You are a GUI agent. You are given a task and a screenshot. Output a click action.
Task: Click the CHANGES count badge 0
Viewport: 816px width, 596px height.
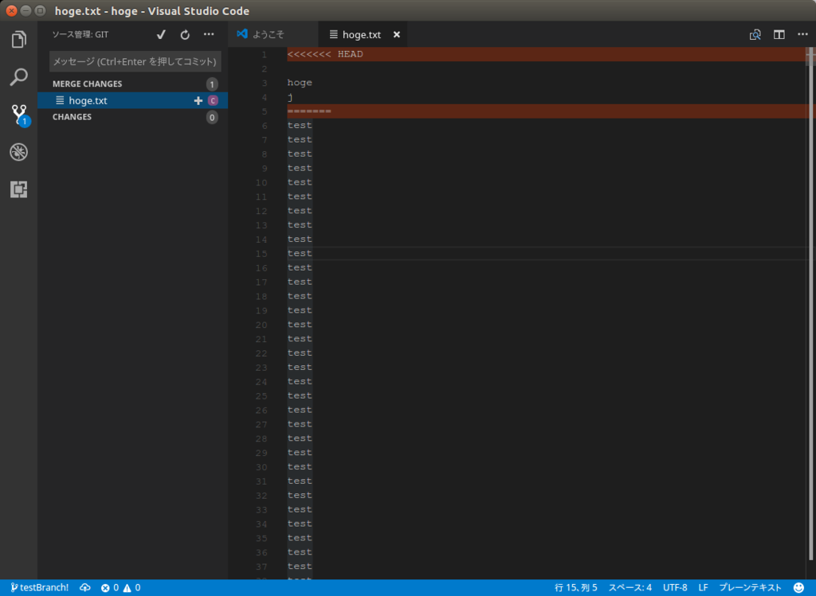[x=212, y=118]
